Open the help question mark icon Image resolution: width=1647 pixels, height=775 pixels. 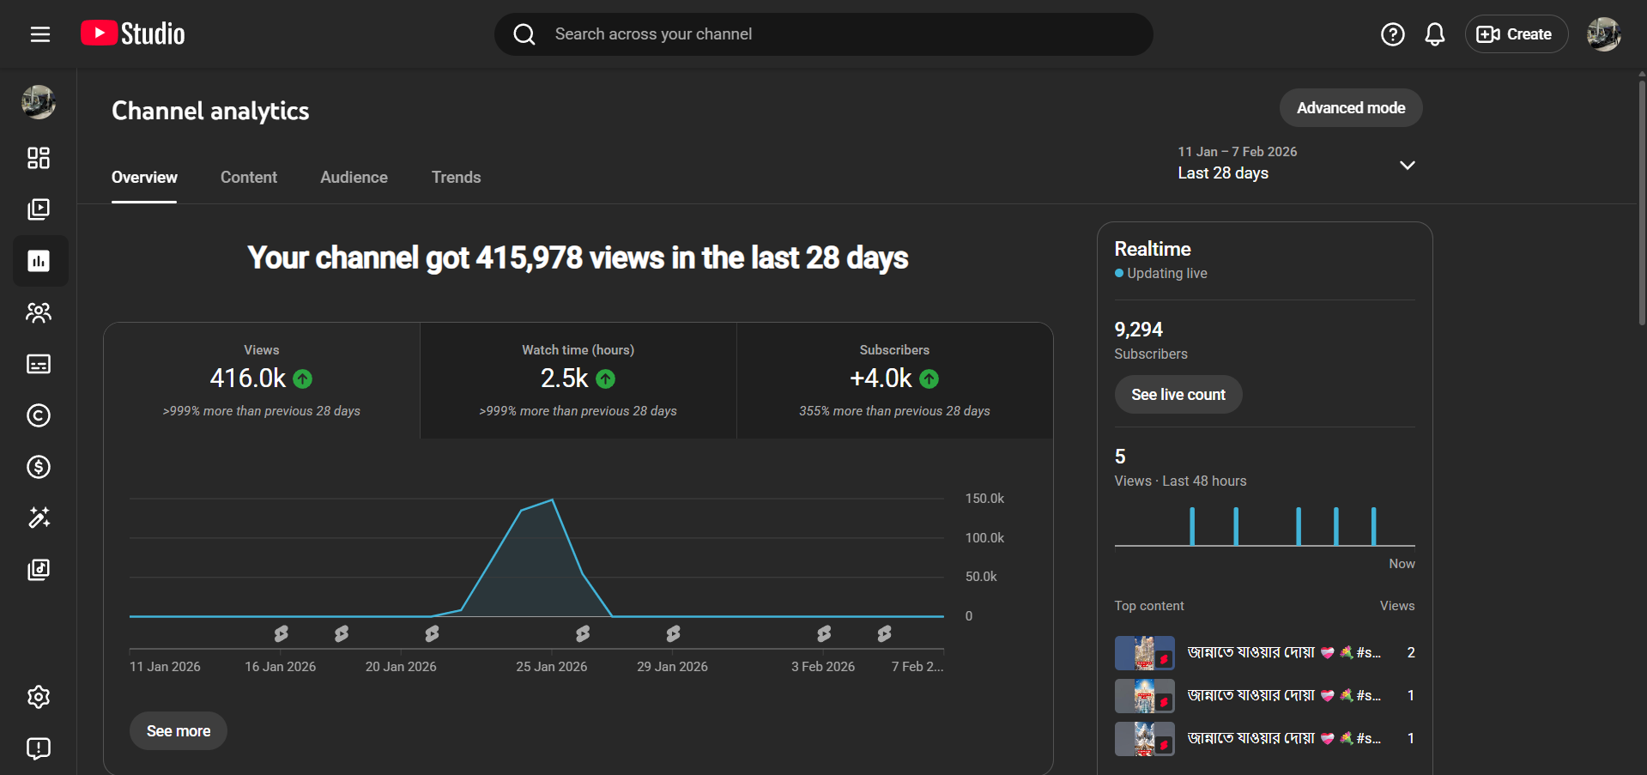click(1392, 34)
